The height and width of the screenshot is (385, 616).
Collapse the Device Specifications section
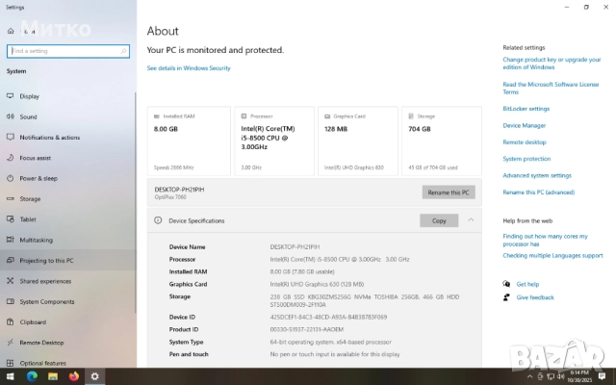(x=471, y=220)
